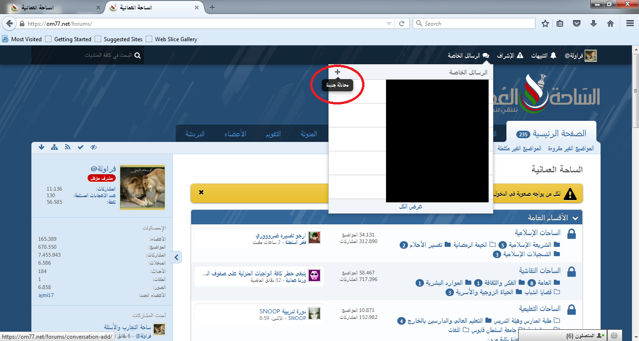Viewport: 639px width, 341px height.
Task: Open Firefox downloads arrow icon
Action: (x=594, y=23)
